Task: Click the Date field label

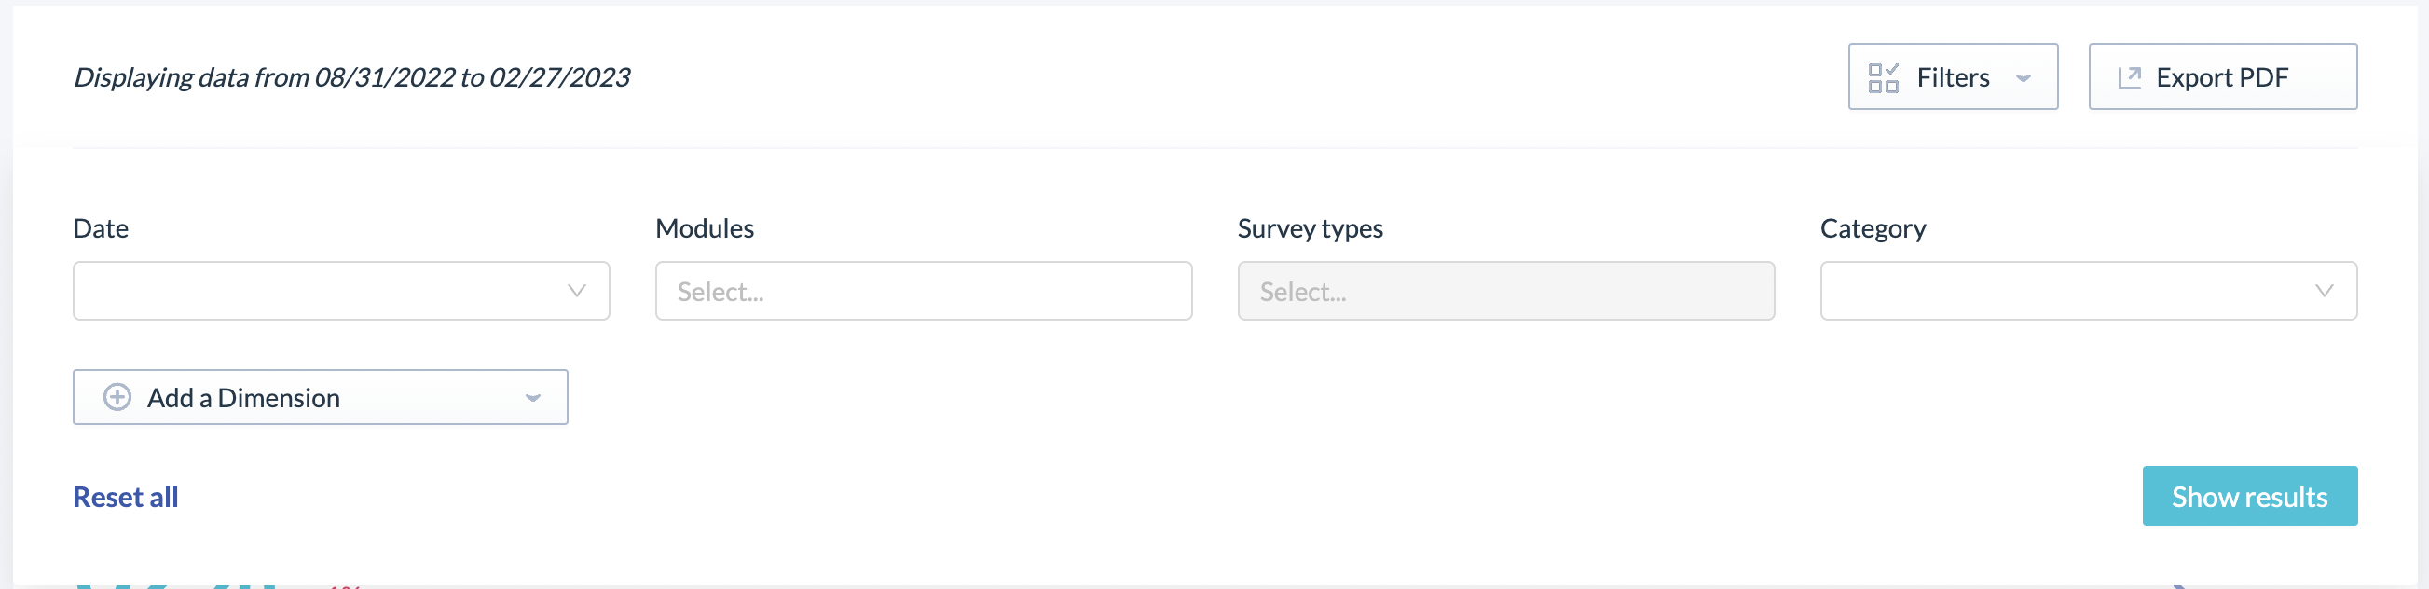Action: [101, 228]
